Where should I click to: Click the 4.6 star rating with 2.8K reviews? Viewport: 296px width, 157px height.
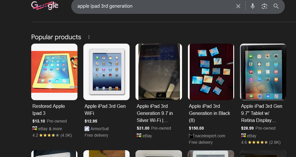pos(261,142)
